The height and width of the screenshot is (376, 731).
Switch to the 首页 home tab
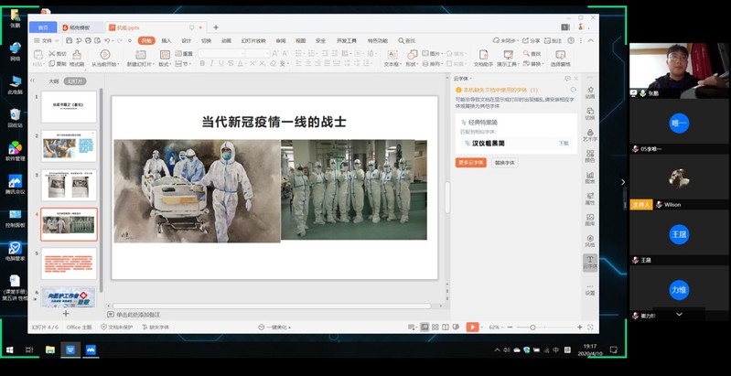click(43, 27)
